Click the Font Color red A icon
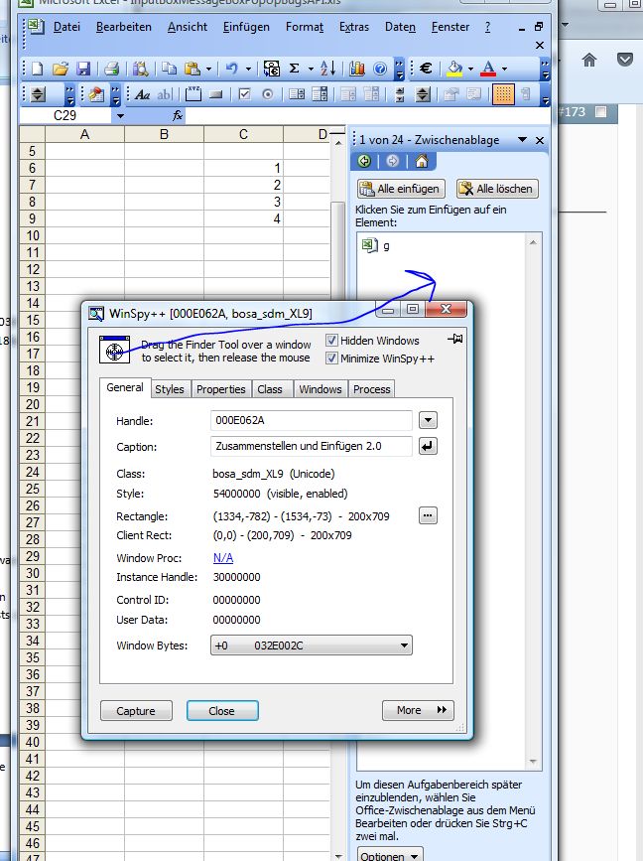The height and width of the screenshot is (861, 643). (488, 69)
